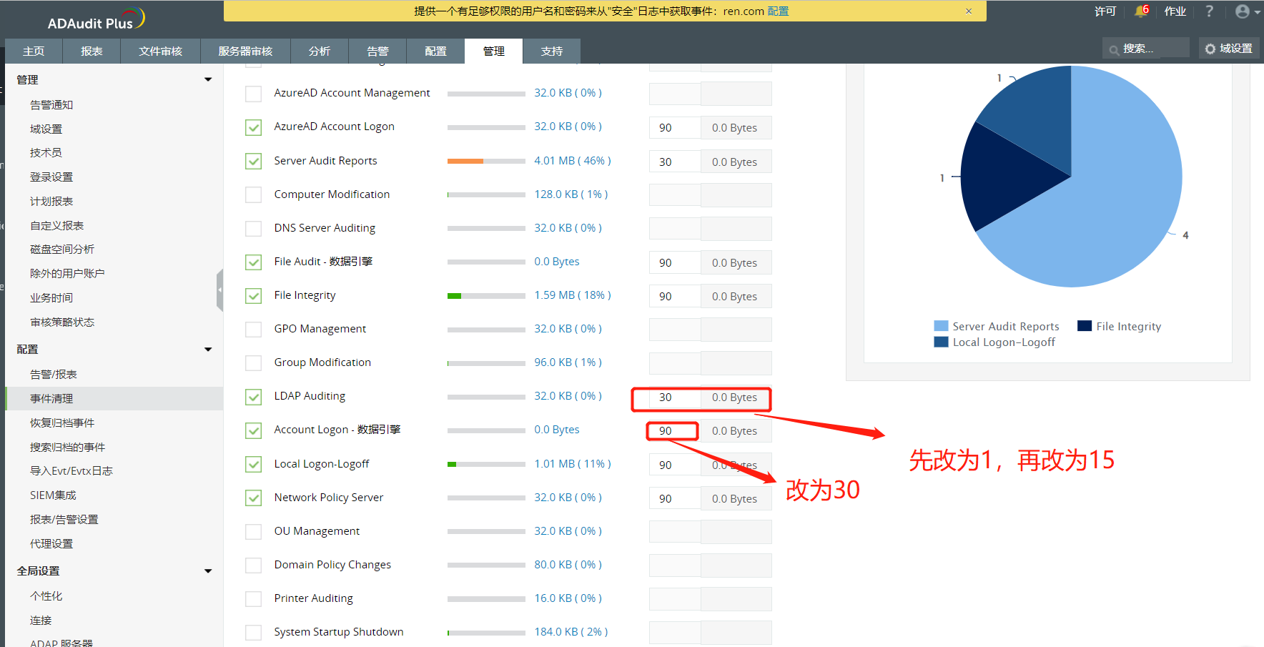The width and height of the screenshot is (1264, 647).
Task: Collapse the 管理 sidebar section arrow
Action: point(208,79)
